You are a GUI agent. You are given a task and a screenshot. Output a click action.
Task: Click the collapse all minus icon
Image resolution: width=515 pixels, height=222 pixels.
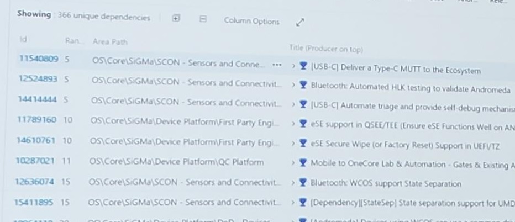click(203, 19)
